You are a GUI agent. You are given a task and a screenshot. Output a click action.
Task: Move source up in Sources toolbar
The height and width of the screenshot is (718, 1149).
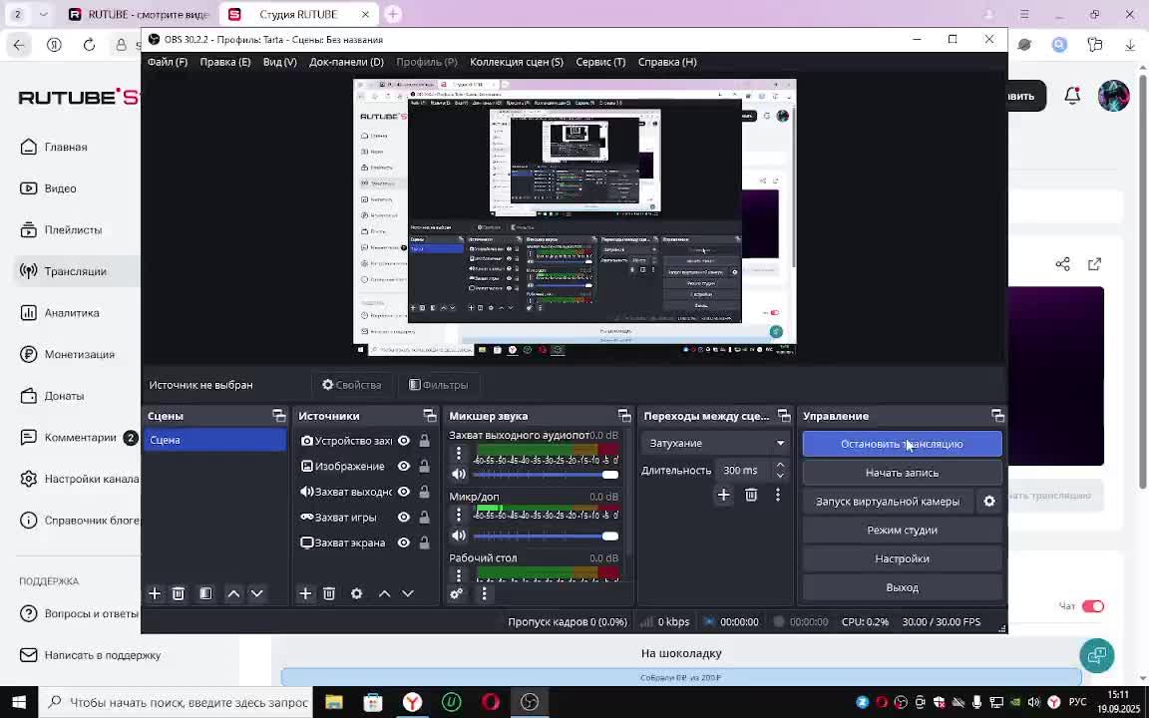(385, 593)
